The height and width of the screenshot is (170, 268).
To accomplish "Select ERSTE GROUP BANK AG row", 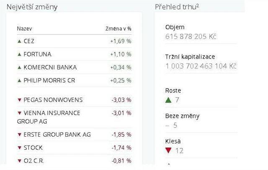I will pyautogui.click(x=57, y=134).
